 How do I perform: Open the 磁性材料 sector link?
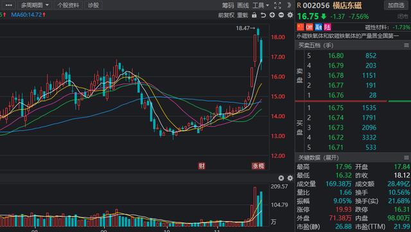(376, 27)
